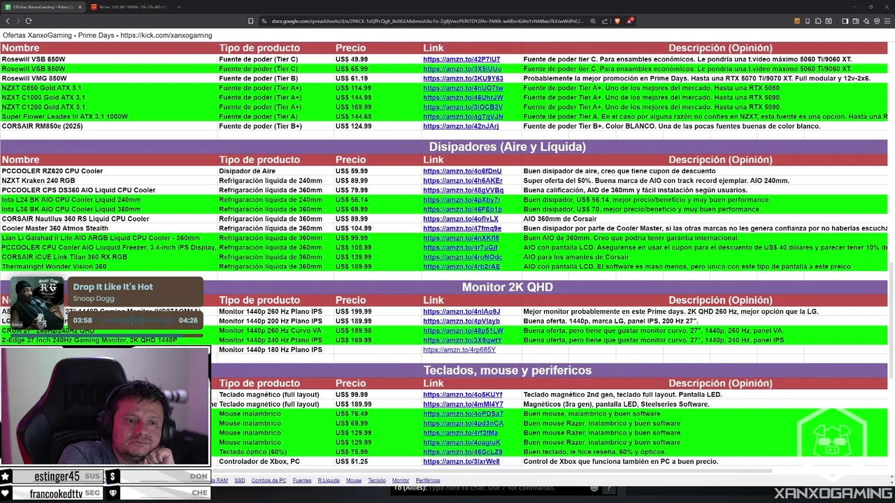This screenshot has width=895, height=503.
Task: Select the Ofertas XanxoGaming browser tab
Action: pos(43,7)
